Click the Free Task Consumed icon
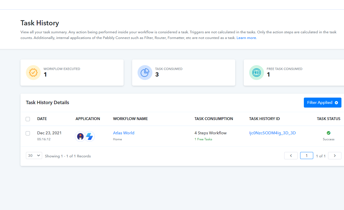 click(257, 73)
